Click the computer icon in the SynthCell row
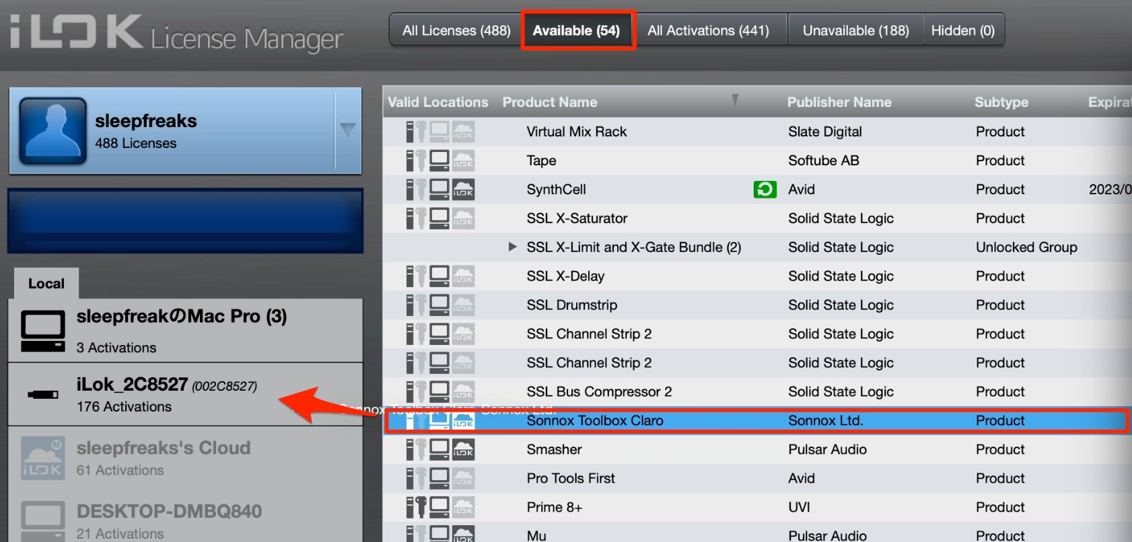This screenshot has width=1132, height=542. pyautogui.click(x=439, y=189)
